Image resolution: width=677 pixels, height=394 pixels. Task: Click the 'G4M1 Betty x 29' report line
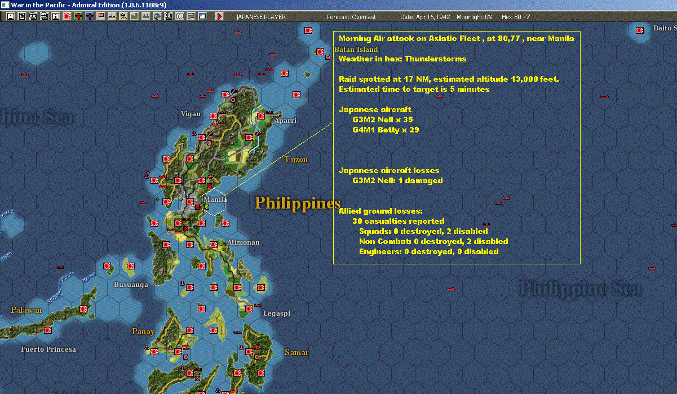[386, 130]
